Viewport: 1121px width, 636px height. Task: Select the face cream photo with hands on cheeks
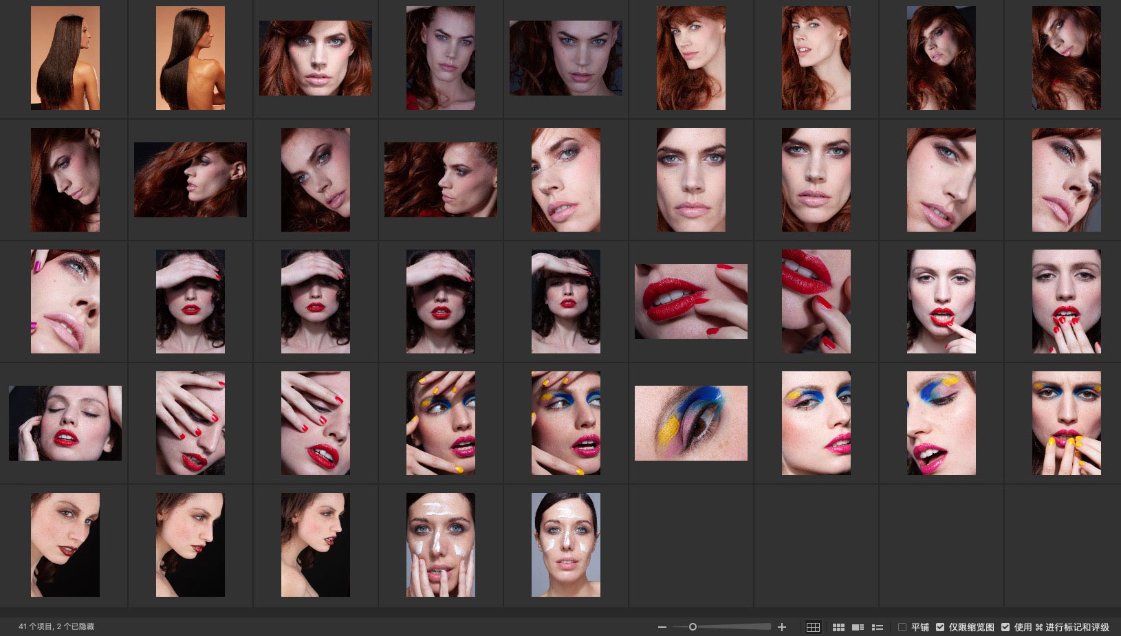(x=440, y=545)
